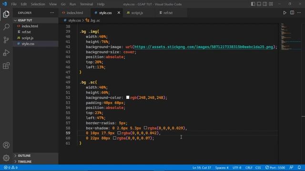Open warnings indicator in the status bar
This screenshot has height=171, width=305.
click(x=15, y=168)
